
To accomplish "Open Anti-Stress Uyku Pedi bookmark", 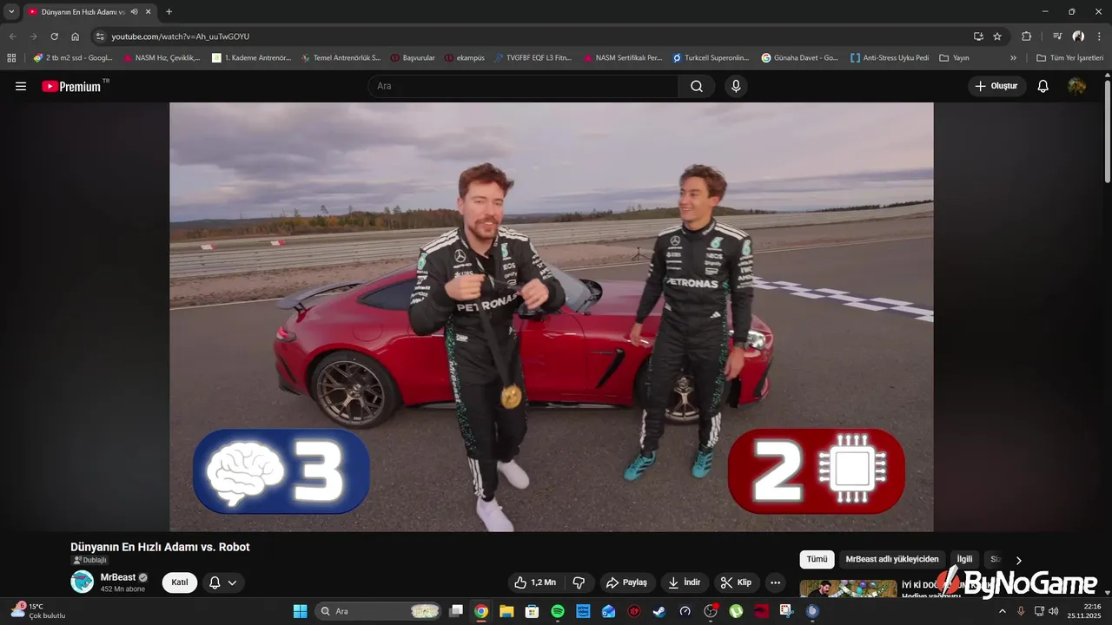I will (x=889, y=57).
